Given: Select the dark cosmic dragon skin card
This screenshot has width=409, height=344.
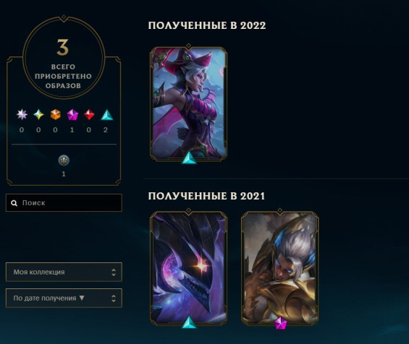Looking at the screenshot, I should point(188,268).
